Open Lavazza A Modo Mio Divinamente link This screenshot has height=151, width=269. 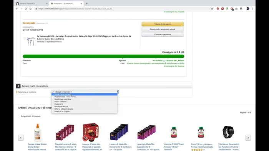click(x=121, y=147)
